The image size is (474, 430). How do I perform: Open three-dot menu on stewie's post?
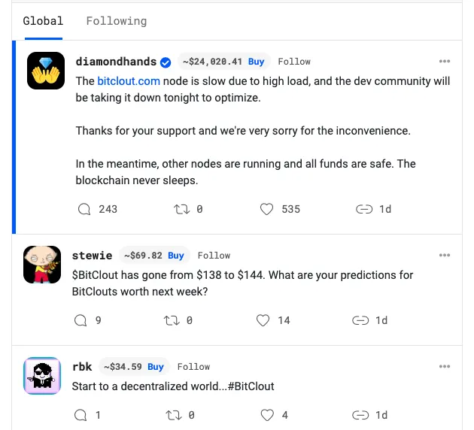tap(445, 256)
